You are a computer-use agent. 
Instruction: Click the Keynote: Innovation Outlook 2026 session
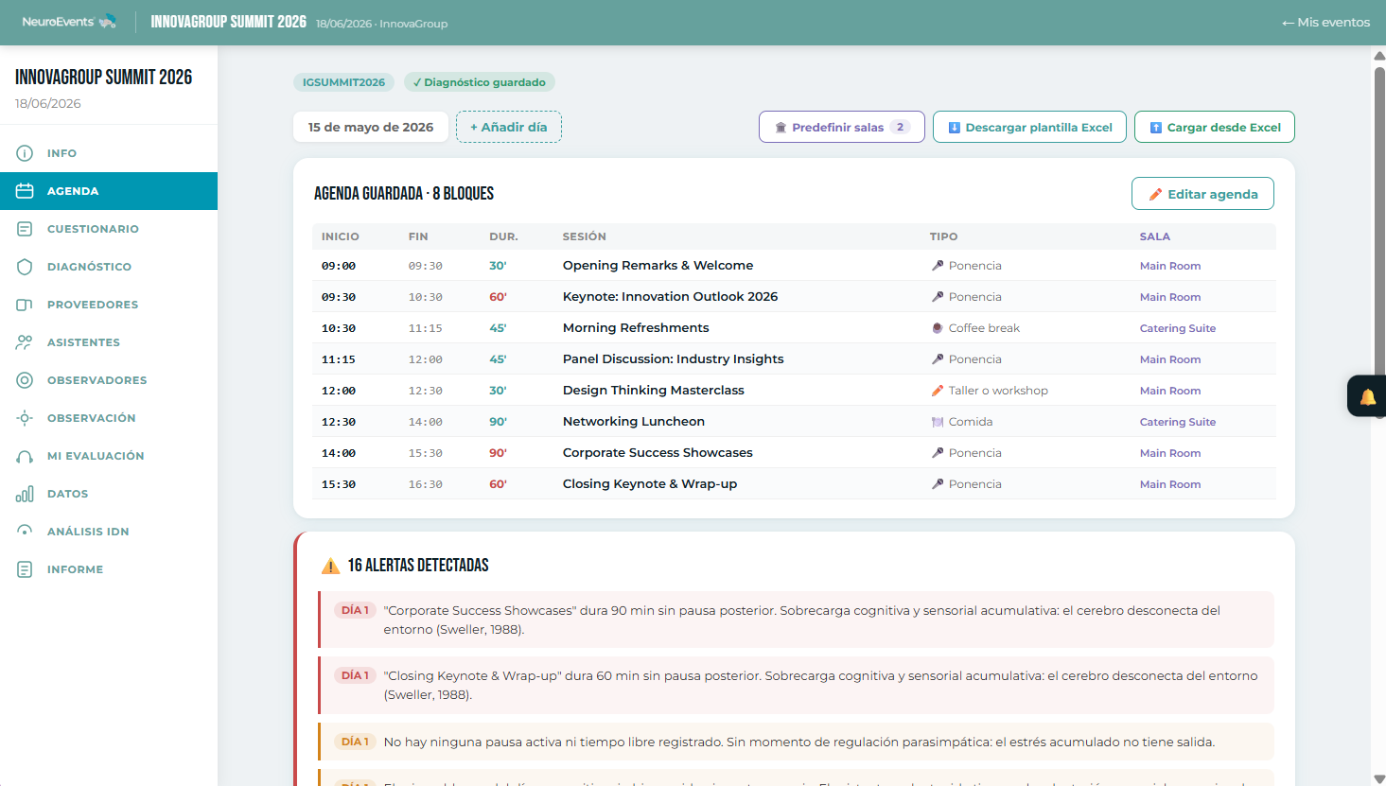670,296
